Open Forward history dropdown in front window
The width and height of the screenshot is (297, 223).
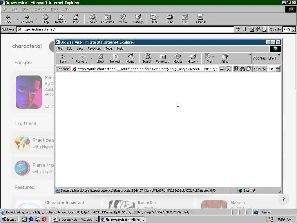click(x=91, y=58)
